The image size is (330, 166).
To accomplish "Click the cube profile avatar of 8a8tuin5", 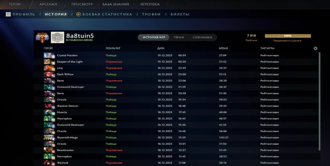I will point(57,37).
